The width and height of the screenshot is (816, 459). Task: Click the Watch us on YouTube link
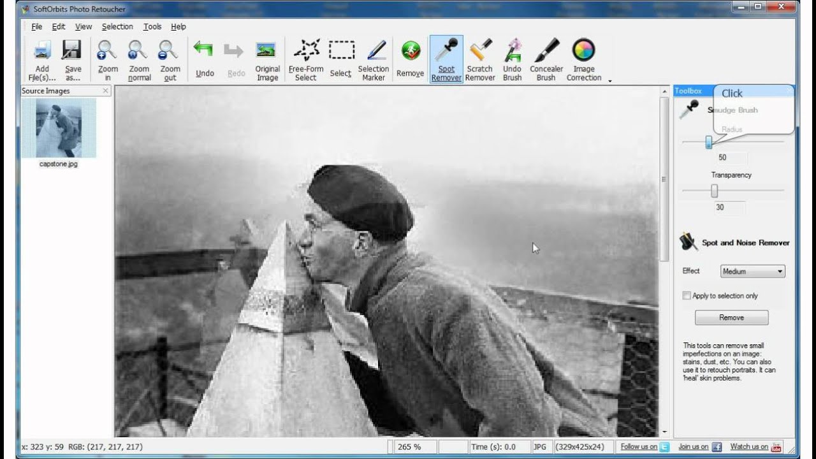[x=755, y=447]
